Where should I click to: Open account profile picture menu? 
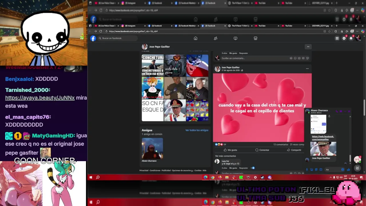coord(358,38)
